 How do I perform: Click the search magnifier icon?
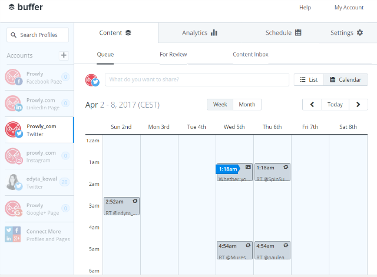tap(14, 35)
